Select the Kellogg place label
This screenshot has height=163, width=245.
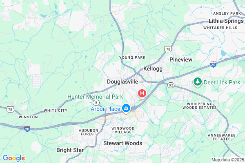click(x=153, y=68)
